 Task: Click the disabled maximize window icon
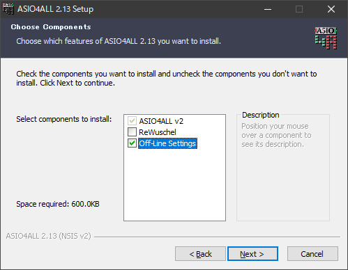coord(299,9)
